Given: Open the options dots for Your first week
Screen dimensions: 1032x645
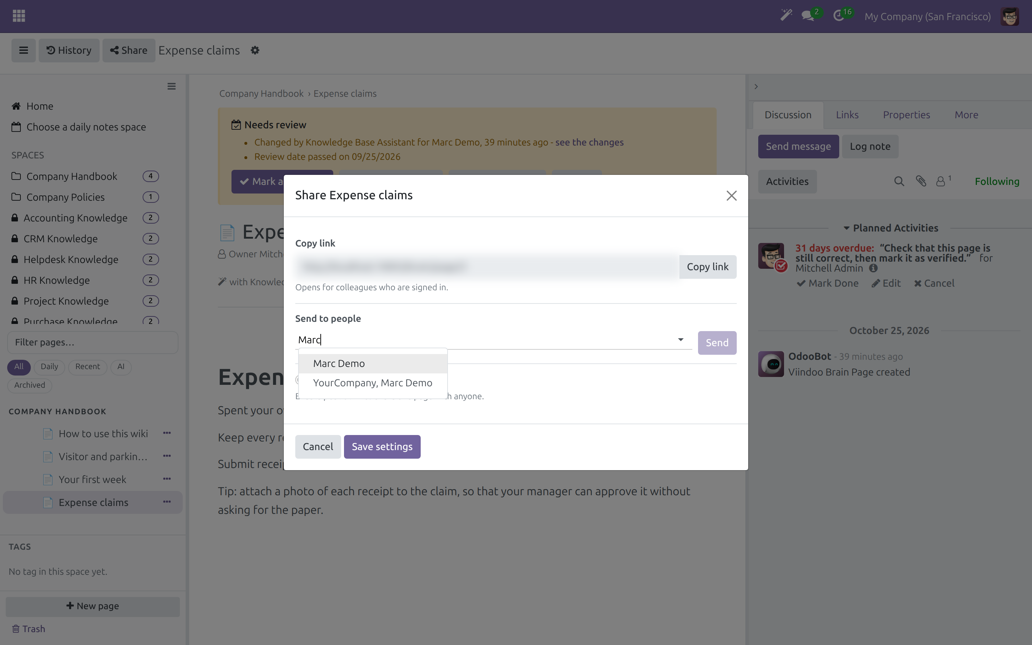Looking at the screenshot, I should point(167,479).
